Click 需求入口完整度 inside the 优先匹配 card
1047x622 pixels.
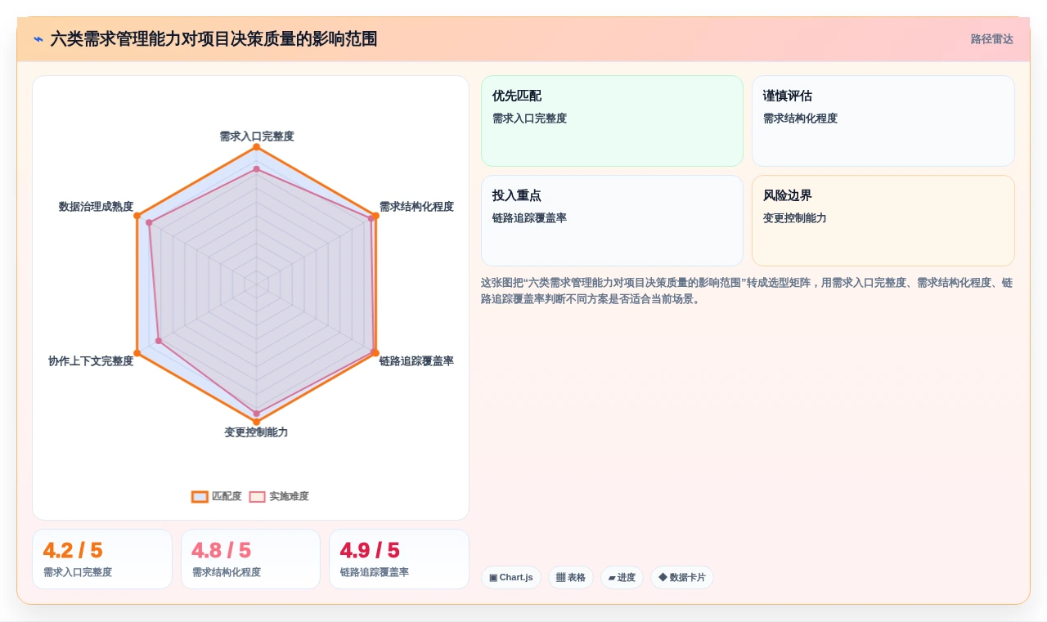click(x=529, y=119)
